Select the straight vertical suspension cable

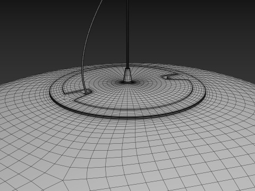point(127,33)
